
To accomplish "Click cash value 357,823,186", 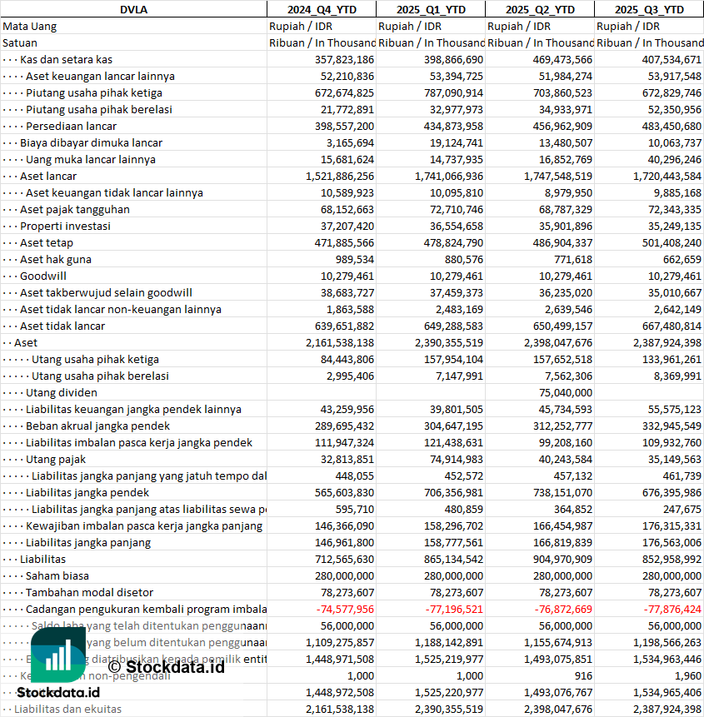I will (344, 59).
